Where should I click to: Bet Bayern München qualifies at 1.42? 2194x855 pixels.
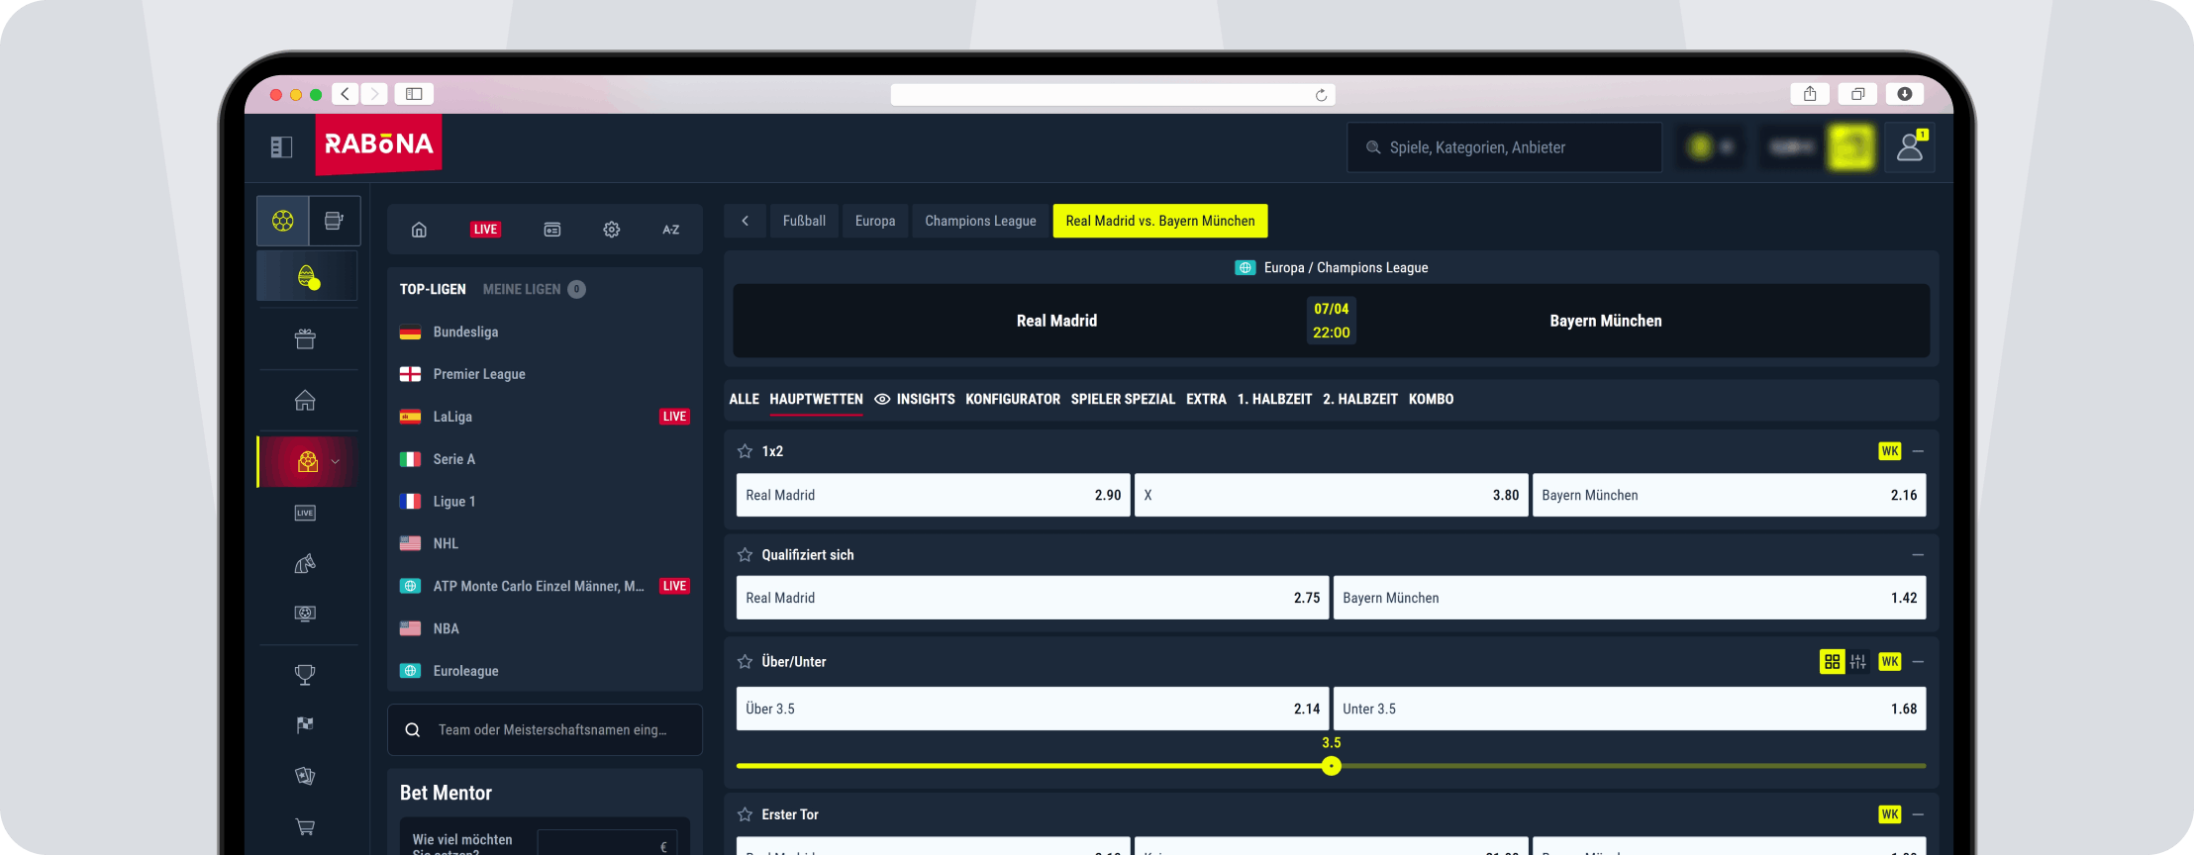[1630, 598]
